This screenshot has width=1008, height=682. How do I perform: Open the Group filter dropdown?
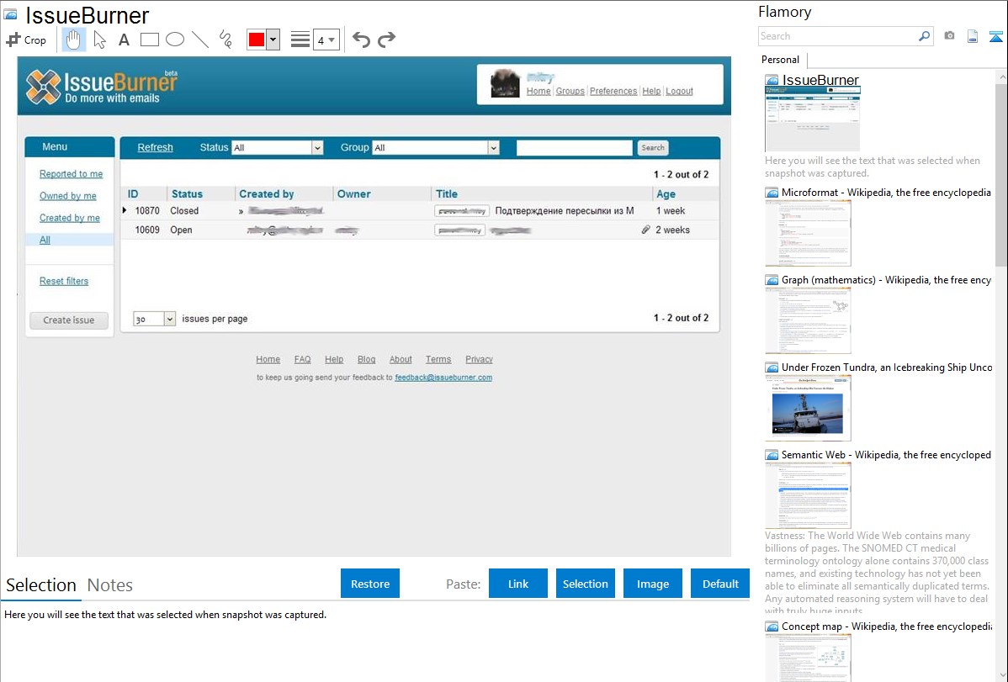436,148
